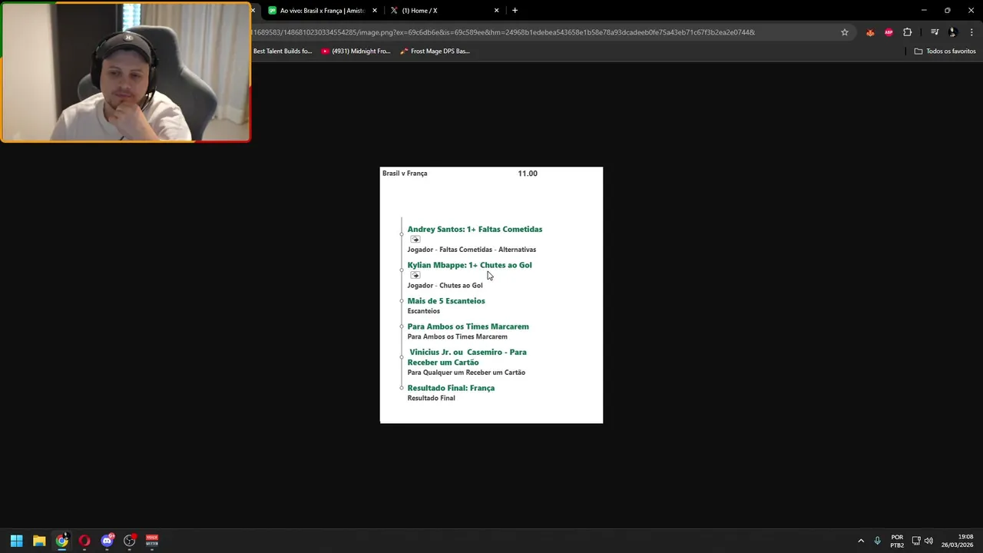Open the network status tray icon
Viewport: 983px width, 553px height.
click(916, 541)
